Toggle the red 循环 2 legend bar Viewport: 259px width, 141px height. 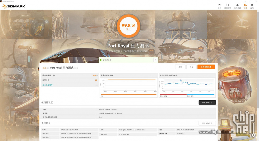coord(173,95)
